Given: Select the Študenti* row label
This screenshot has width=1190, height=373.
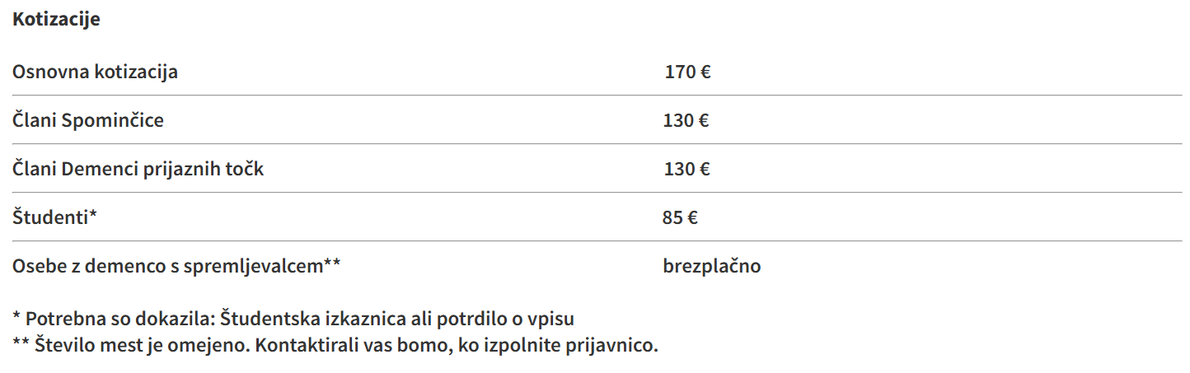Looking at the screenshot, I should (x=55, y=217).
